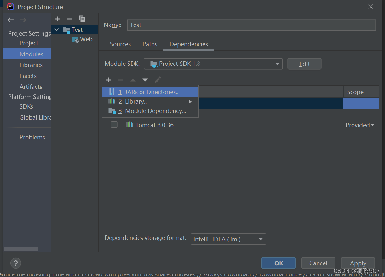385x277 pixels.
Task: Click the minus icon to remove a dependency
Action: click(x=120, y=80)
